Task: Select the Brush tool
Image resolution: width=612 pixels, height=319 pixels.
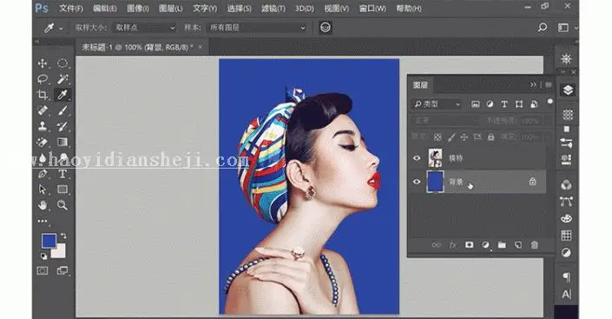Action: coord(63,110)
